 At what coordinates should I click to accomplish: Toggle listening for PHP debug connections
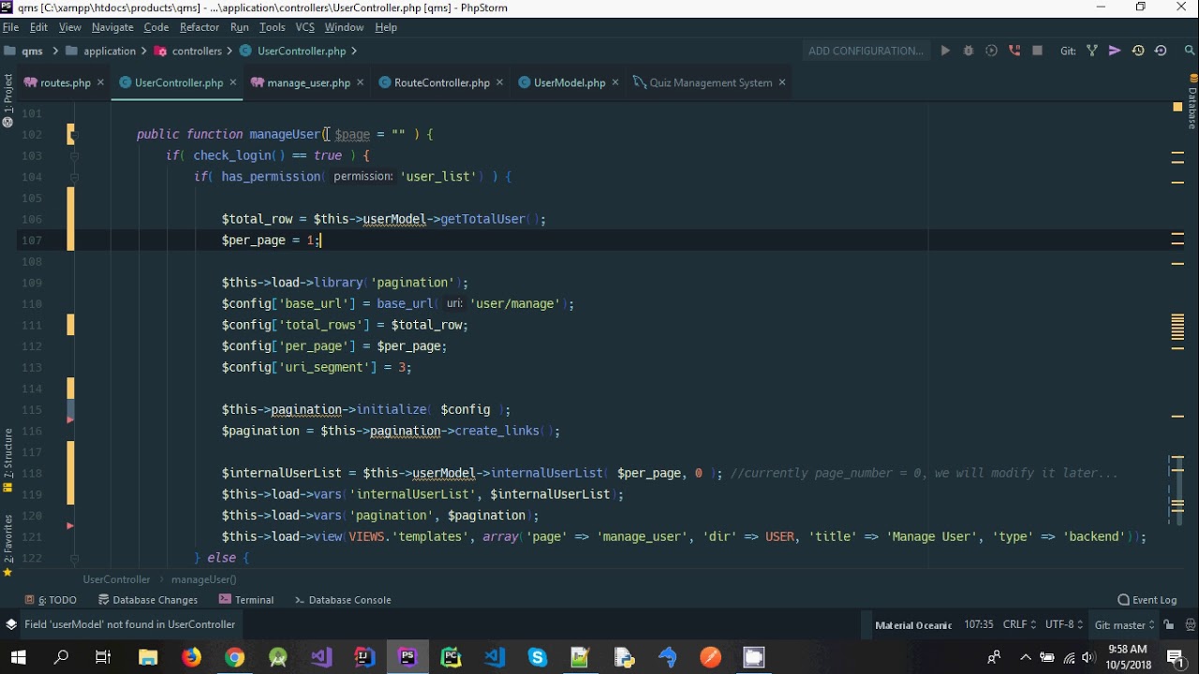pos(1014,51)
